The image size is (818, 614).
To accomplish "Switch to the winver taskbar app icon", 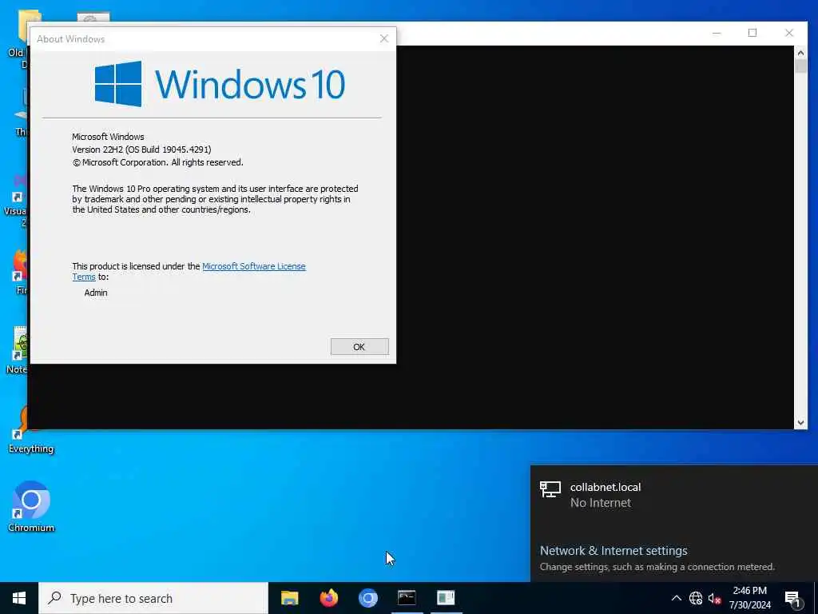I will pos(446,598).
